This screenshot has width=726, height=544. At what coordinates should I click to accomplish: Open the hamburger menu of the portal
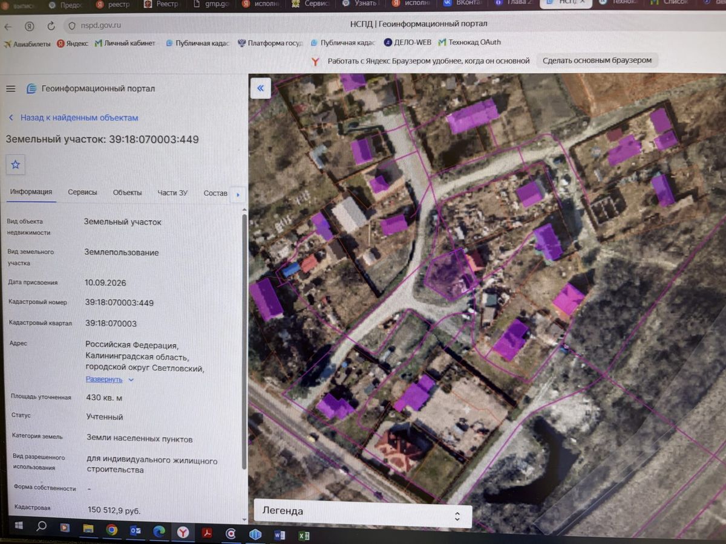tap(10, 89)
